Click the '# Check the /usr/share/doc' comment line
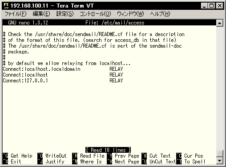This screenshot has height=167, width=226. pyautogui.click(x=94, y=34)
